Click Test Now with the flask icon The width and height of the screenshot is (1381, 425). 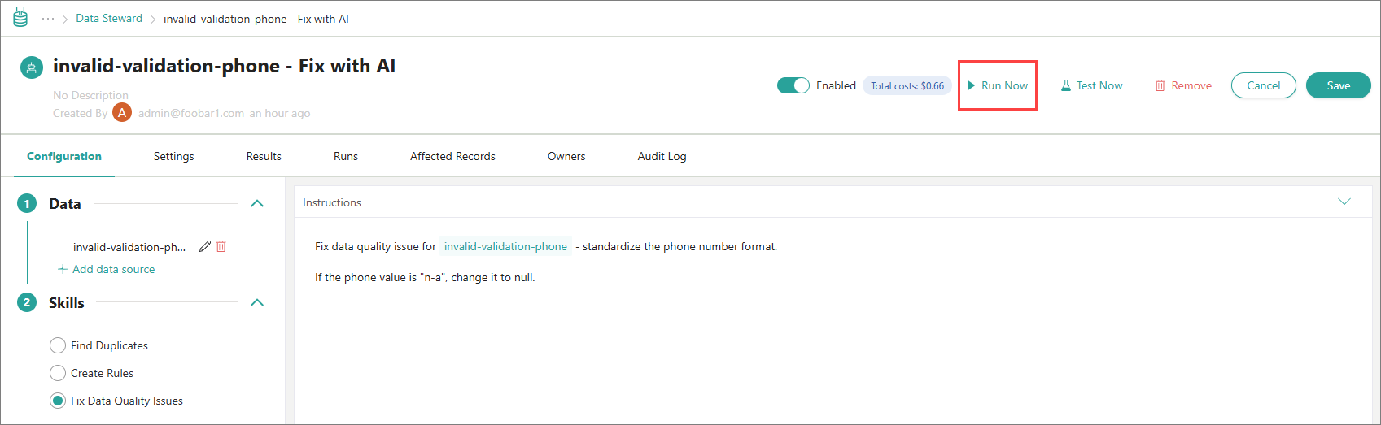(x=1091, y=85)
